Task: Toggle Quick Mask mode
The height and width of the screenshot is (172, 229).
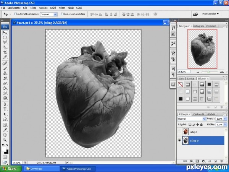Action: click(x=5, y=157)
